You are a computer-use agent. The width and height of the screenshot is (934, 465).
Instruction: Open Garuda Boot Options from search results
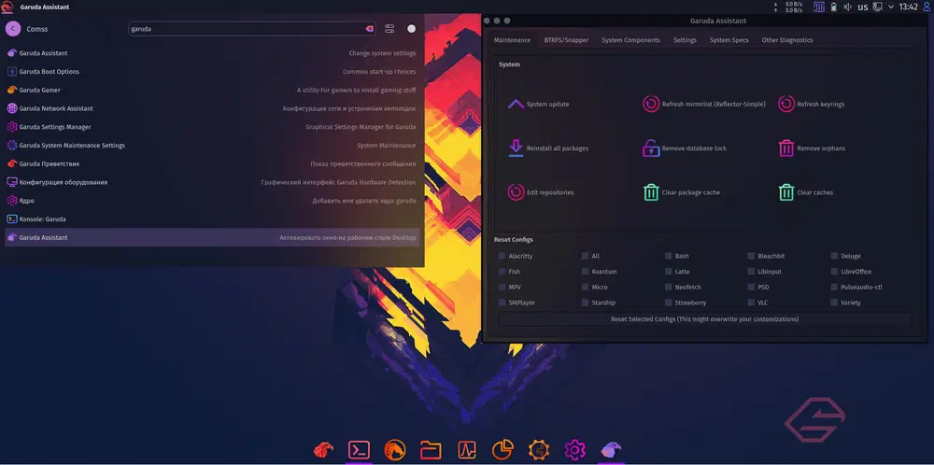pos(212,72)
